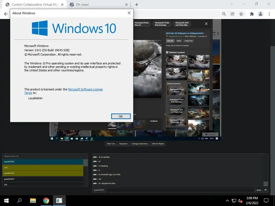Expand the Chrome tab search chevron
This screenshot has width=275, height=206.
pyautogui.click(x=232, y=4)
